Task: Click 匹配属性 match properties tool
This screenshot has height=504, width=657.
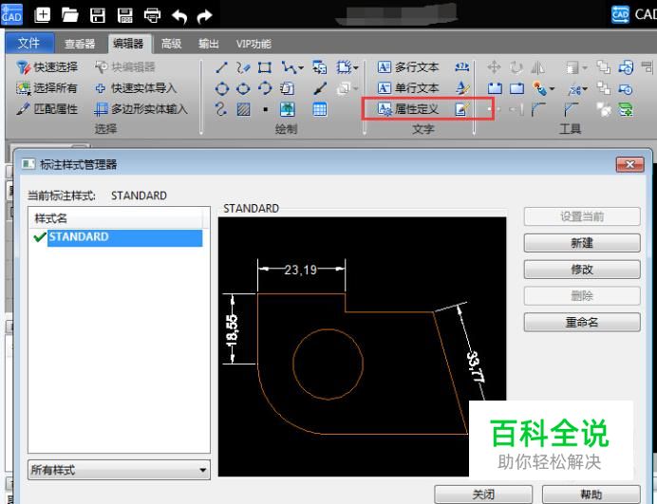Action: click(48, 109)
